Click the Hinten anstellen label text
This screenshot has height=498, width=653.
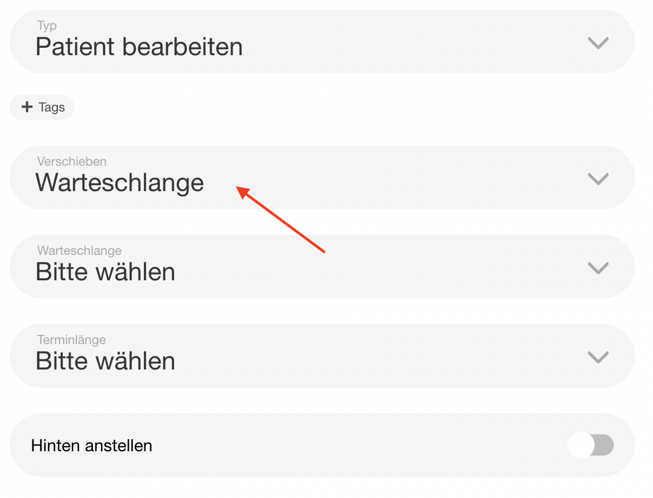(92, 445)
